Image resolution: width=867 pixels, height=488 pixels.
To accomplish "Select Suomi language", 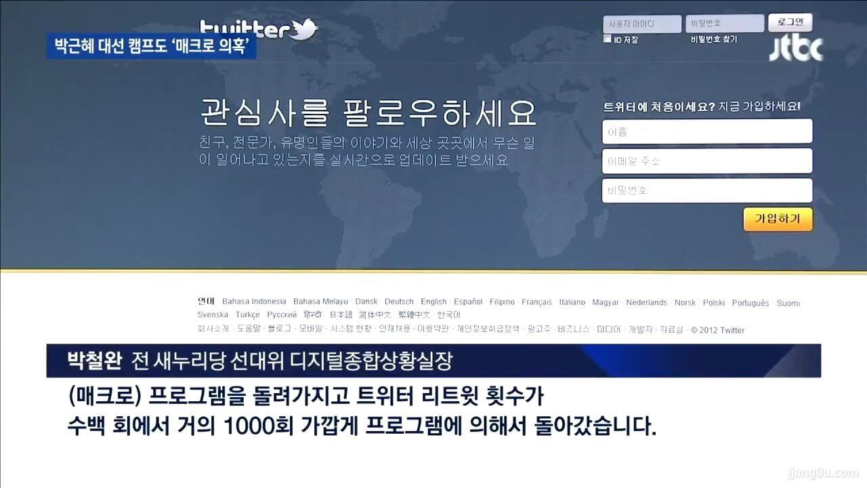I will [788, 303].
